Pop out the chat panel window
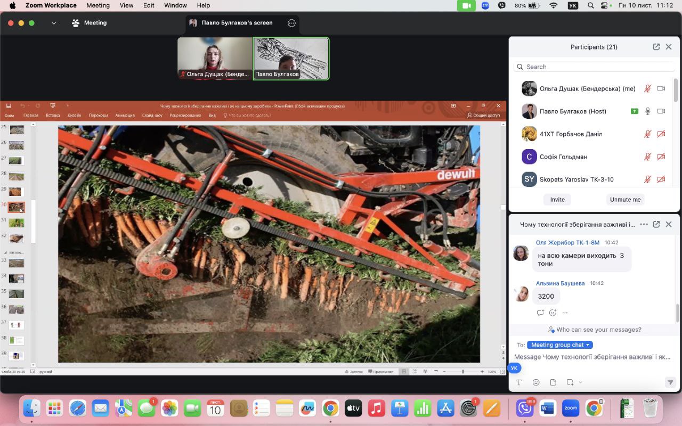The width and height of the screenshot is (682, 426). coord(656,224)
